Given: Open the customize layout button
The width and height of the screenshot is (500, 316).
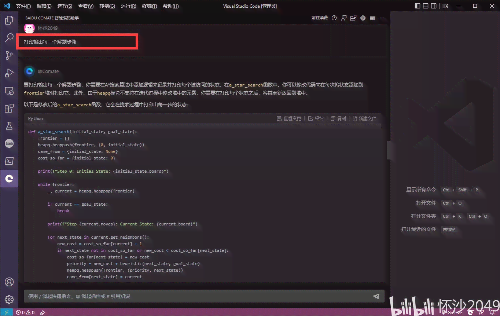Looking at the screenshot, I should 445,6.
